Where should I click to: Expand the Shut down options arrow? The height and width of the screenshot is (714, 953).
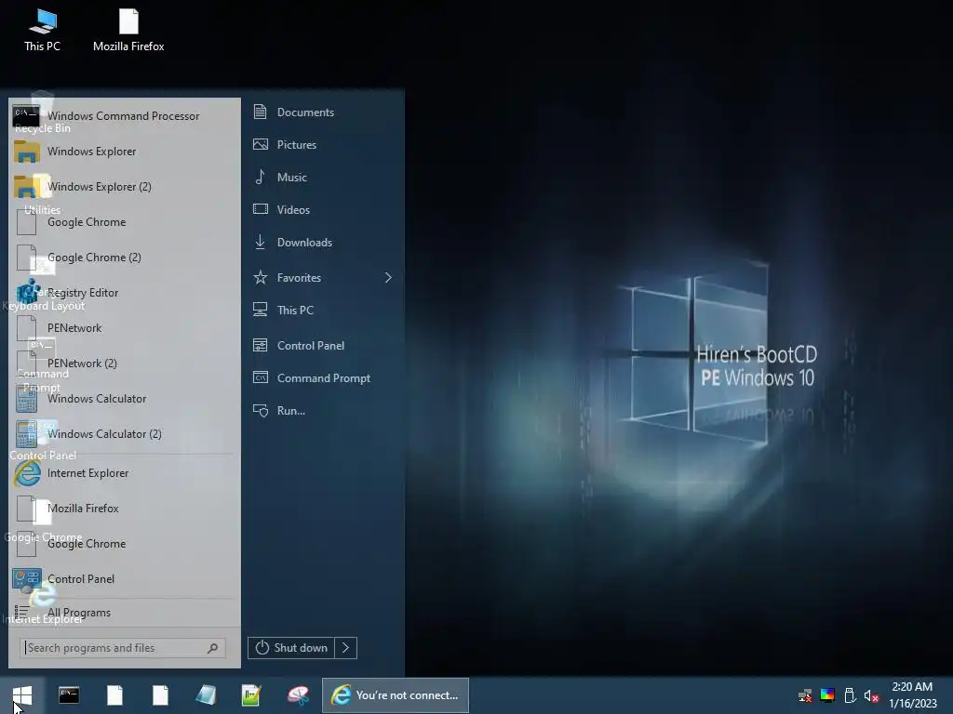(346, 648)
